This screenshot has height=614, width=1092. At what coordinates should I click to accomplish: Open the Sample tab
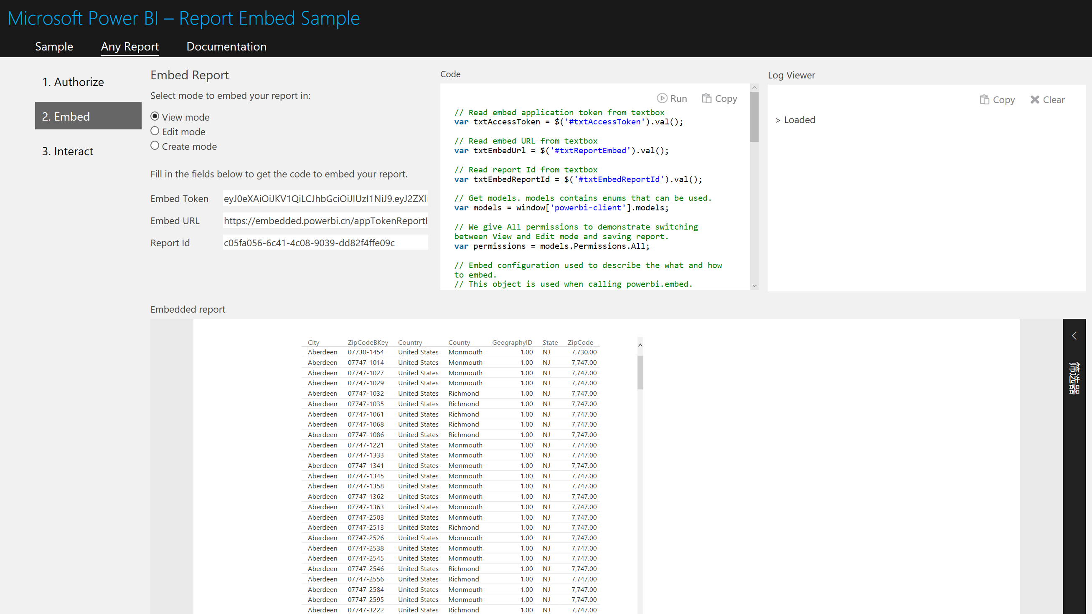[54, 47]
